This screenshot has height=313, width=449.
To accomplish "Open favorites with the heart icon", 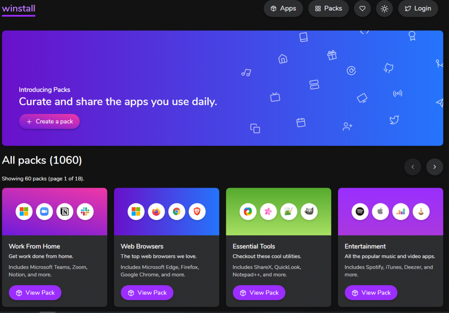I will tap(362, 9).
